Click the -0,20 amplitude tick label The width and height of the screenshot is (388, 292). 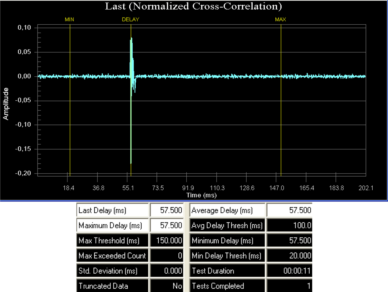click(23, 173)
